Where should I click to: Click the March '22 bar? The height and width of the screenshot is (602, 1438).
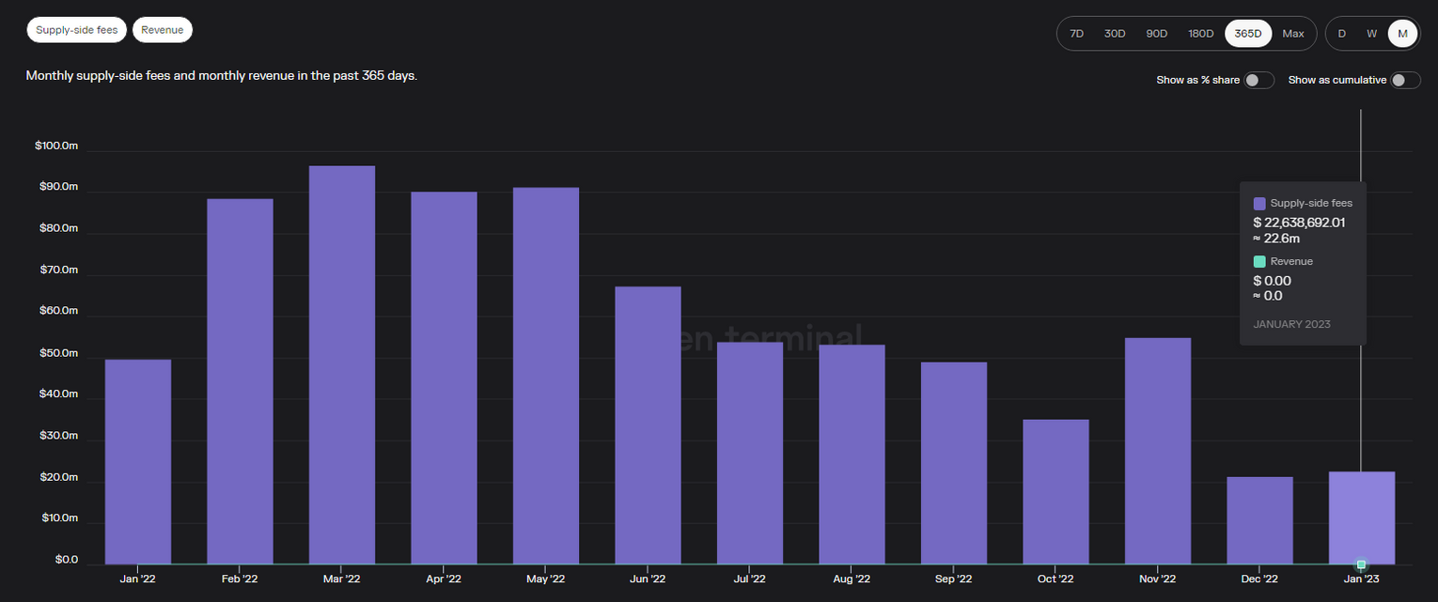pyautogui.click(x=342, y=366)
